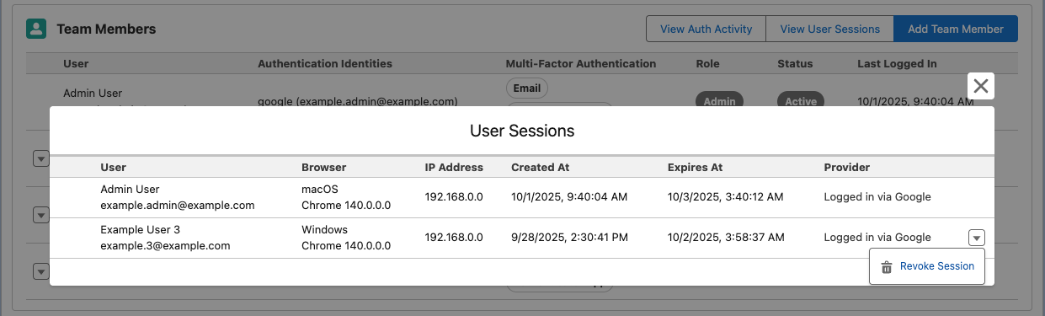Click the trash icon beside Revoke Session
This screenshot has width=1045, height=316.
tap(886, 266)
